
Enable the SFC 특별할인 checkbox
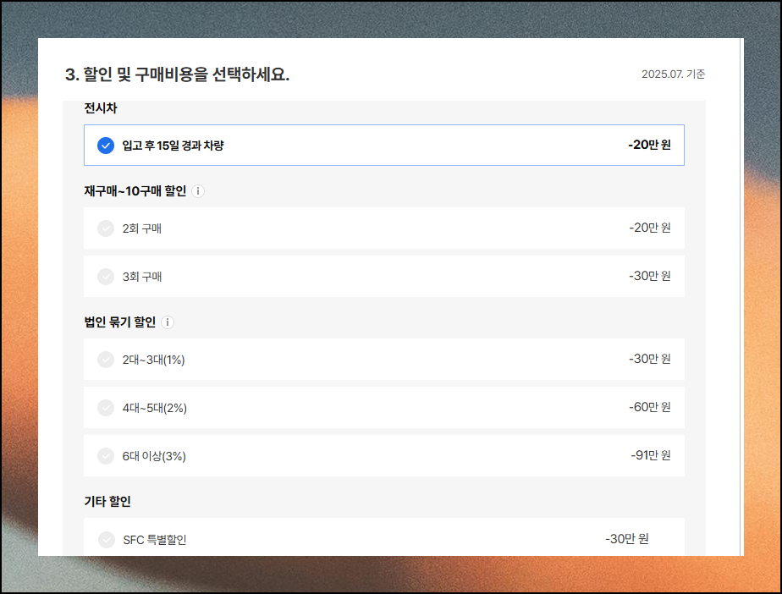107,540
